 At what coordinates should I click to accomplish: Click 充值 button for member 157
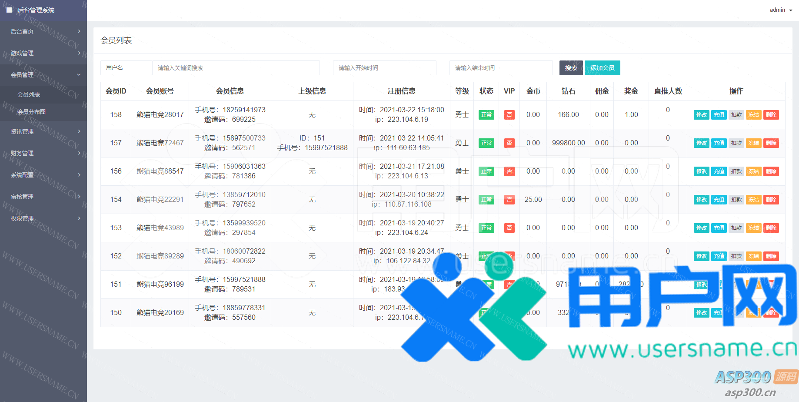719,143
